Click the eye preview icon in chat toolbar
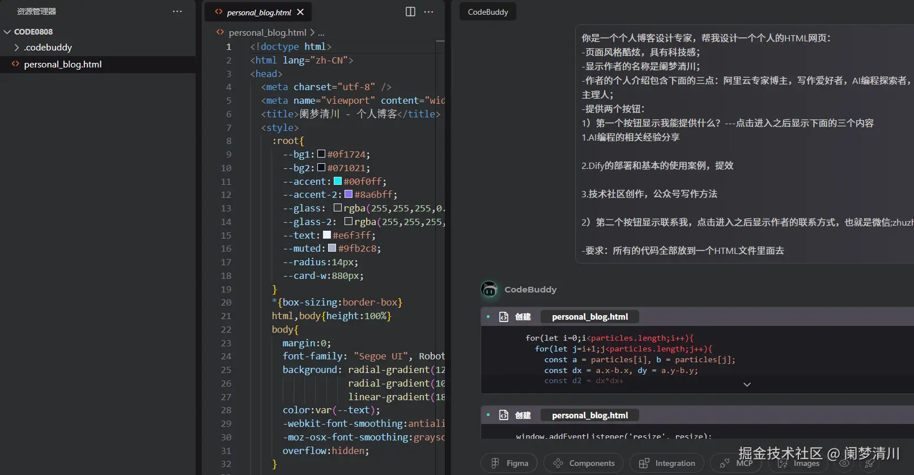Screen dimensions: 914x475 tap(844, 463)
